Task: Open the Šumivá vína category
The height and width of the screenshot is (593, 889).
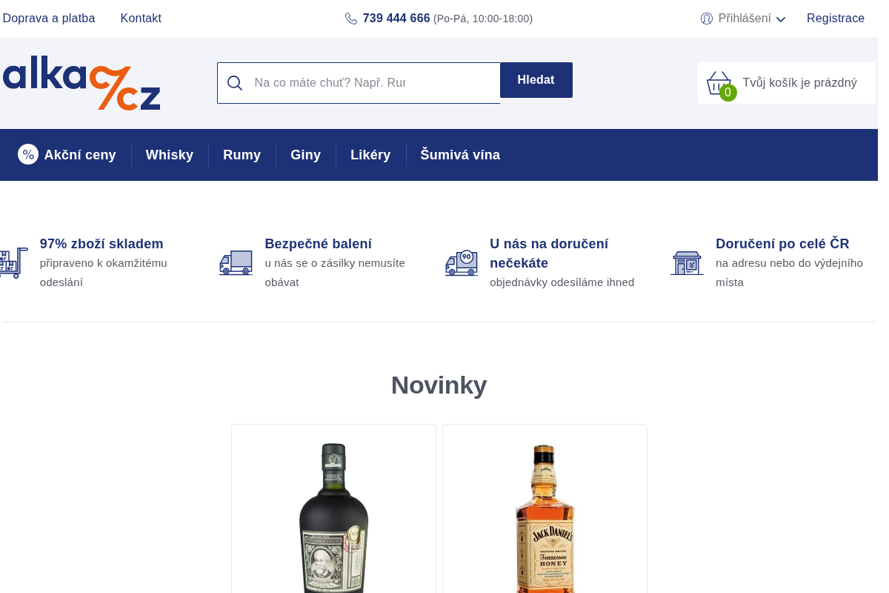Action: [x=460, y=155]
